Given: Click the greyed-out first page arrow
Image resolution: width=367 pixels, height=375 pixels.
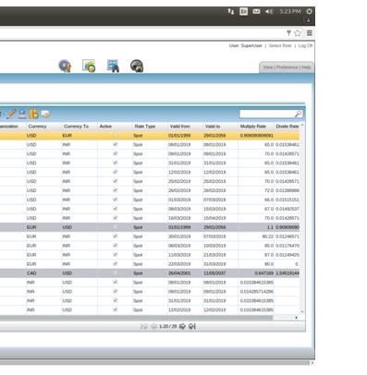Looking at the screenshot, I should [144, 326].
